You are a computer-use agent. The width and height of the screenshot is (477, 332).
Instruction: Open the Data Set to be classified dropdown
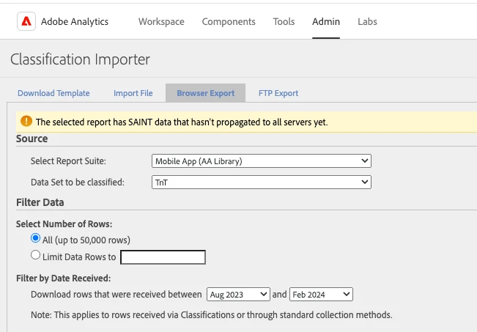click(x=262, y=182)
